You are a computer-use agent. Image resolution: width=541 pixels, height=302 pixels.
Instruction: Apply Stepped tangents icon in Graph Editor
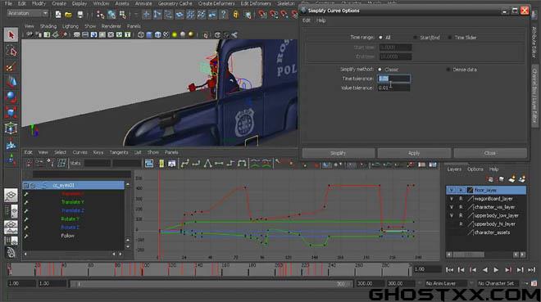(x=230, y=163)
